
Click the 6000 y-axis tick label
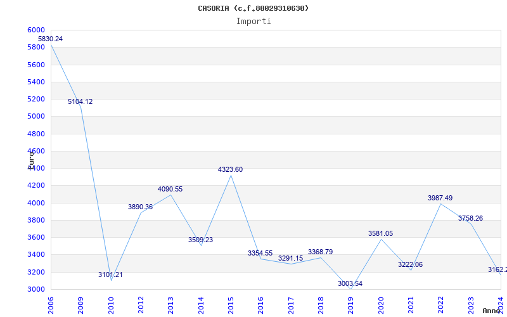[36, 30]
